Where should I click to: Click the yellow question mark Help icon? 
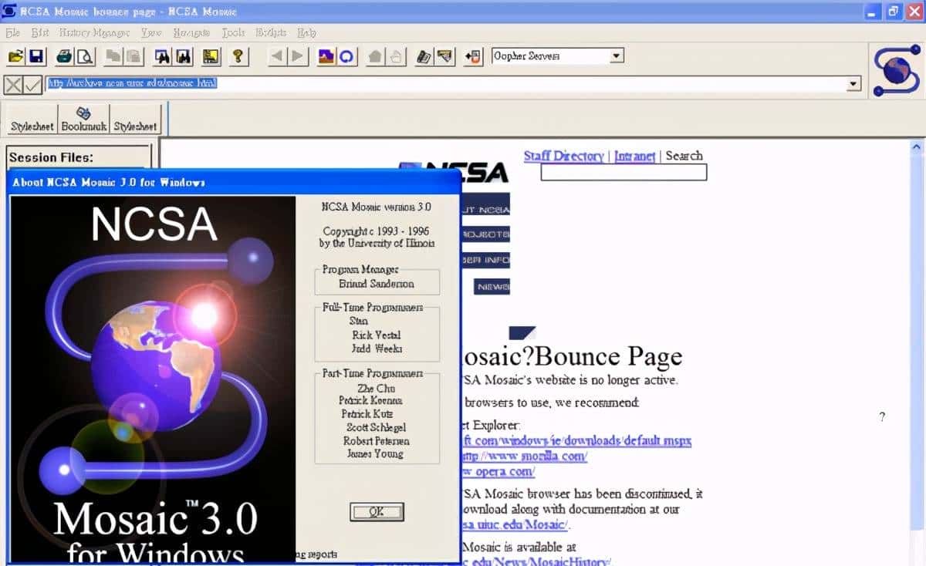[x=238, y=56]
